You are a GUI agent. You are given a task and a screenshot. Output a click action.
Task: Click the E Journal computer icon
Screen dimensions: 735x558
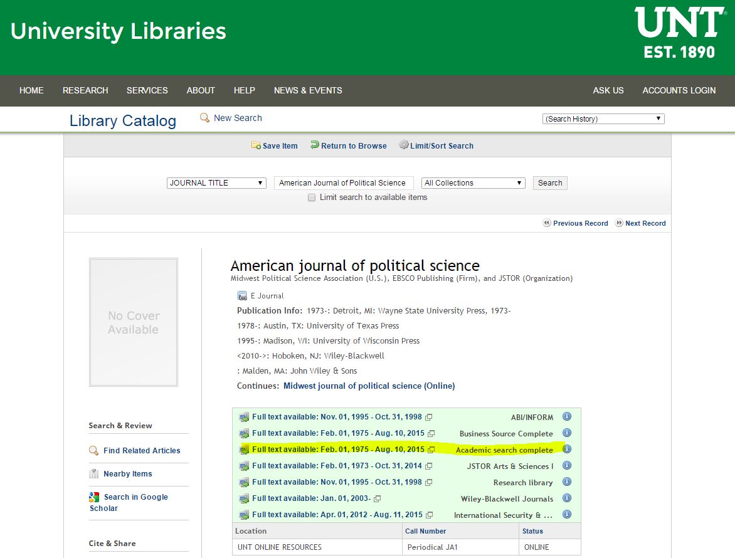coord(242,296)
